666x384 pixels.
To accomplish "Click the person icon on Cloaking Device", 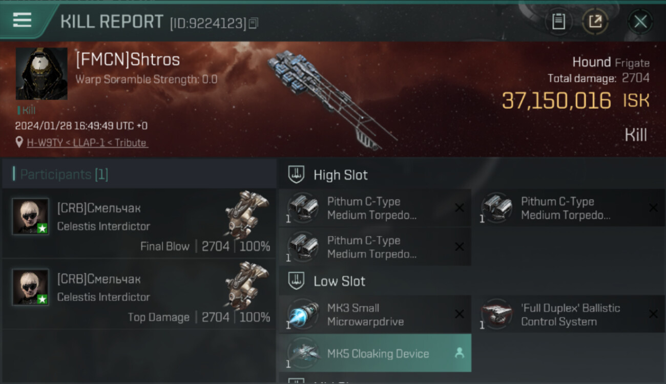I will [460, 353].
